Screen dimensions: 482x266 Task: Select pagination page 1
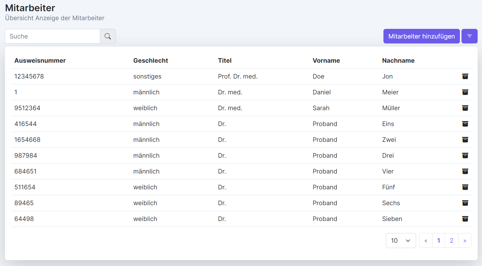tap(438, 241)
